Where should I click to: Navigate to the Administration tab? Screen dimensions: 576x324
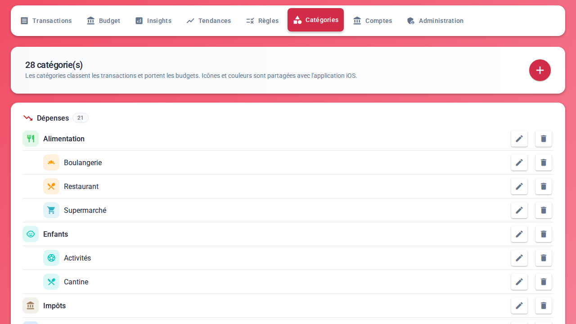(435, 21)
